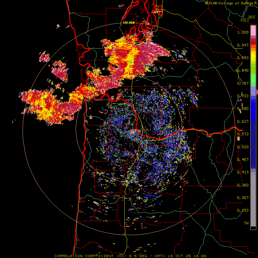Click the gray color bar segment
This screenshot has width=258, height=258.
point(253,199)
